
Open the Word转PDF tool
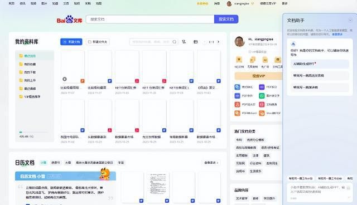[270, 113]
